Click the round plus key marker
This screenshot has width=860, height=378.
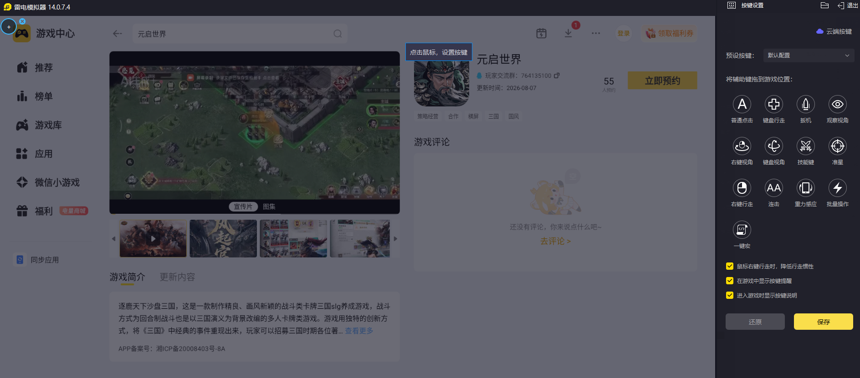tap(9, 27)
